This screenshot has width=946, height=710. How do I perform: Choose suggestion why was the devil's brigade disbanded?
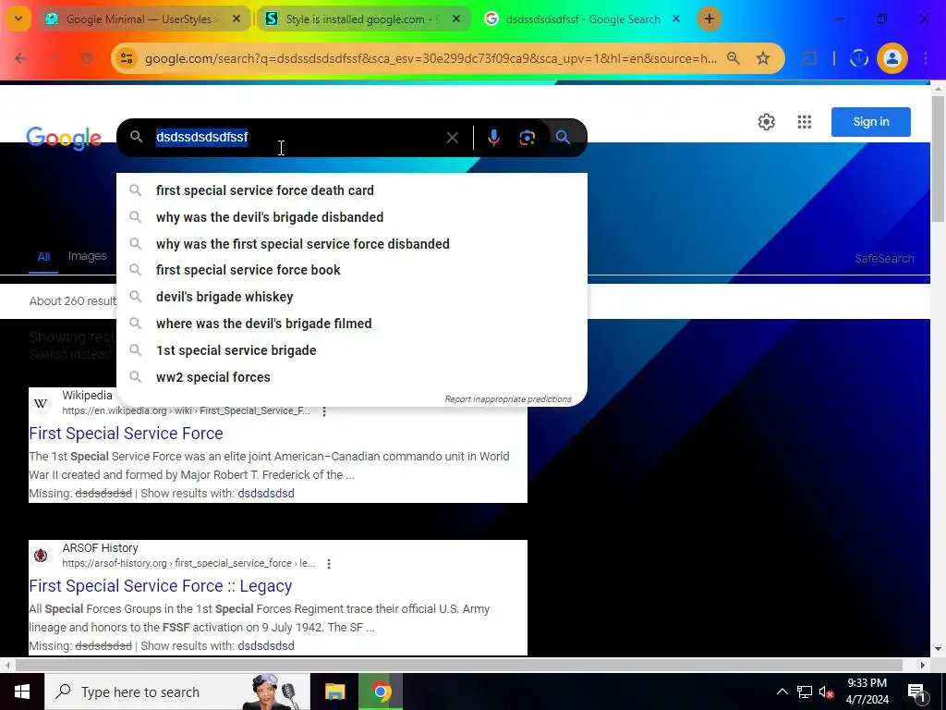coord(352,216)
